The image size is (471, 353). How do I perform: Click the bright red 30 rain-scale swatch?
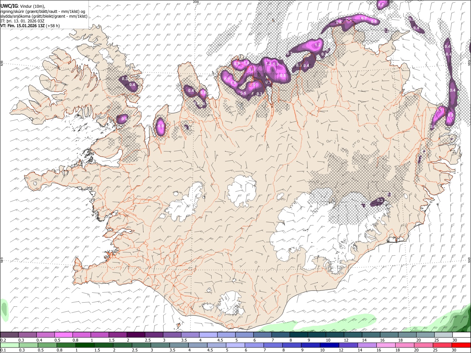coord(461,345)
